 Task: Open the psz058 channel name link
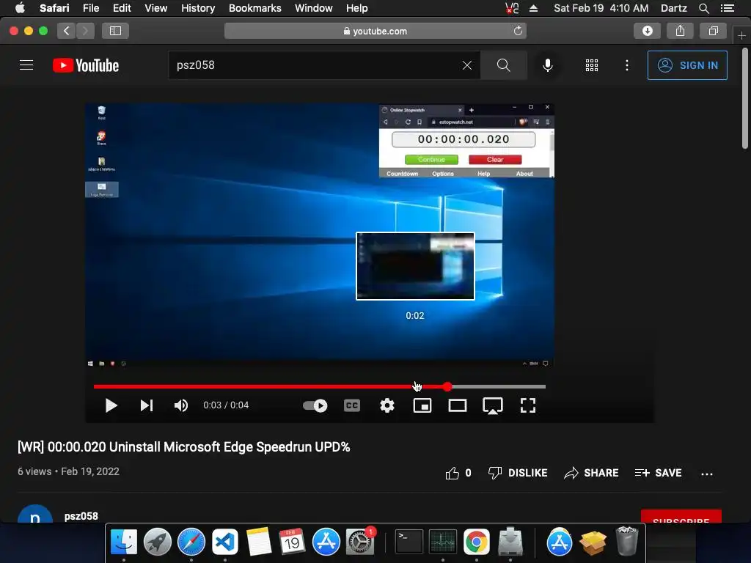coord(81,516)
